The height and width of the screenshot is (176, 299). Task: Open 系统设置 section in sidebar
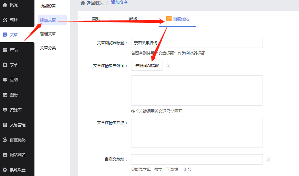coord(17,170)
